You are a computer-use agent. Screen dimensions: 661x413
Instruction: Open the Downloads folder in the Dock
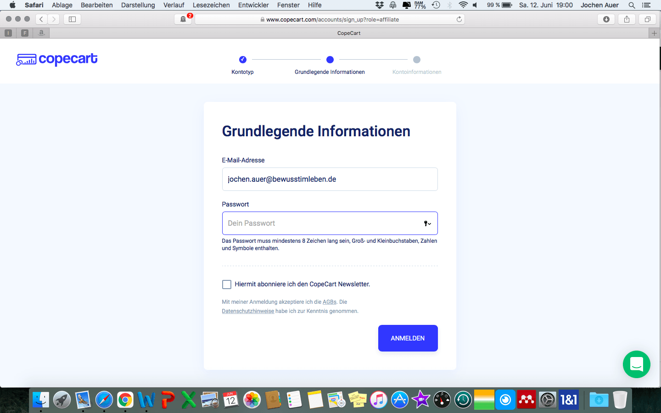click(599, 400)
